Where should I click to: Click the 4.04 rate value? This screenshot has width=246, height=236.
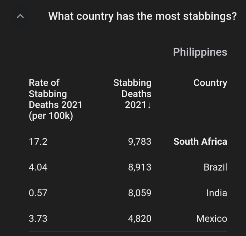pyautogui.click(x=38, y=167)
